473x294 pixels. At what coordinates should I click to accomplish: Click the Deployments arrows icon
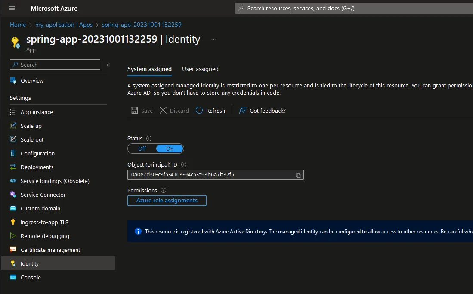13,167
